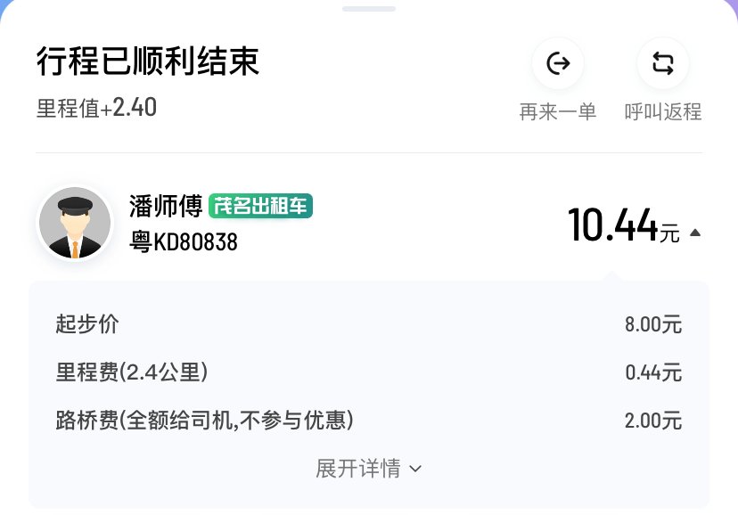Collapse the fare arrow beside 10.44元
The width and height of the screenshot is (738, 515).
point(695,233)
